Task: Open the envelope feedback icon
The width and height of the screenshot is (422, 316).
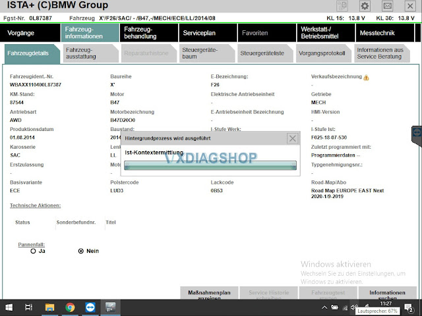Action: (x=387, y=6)
